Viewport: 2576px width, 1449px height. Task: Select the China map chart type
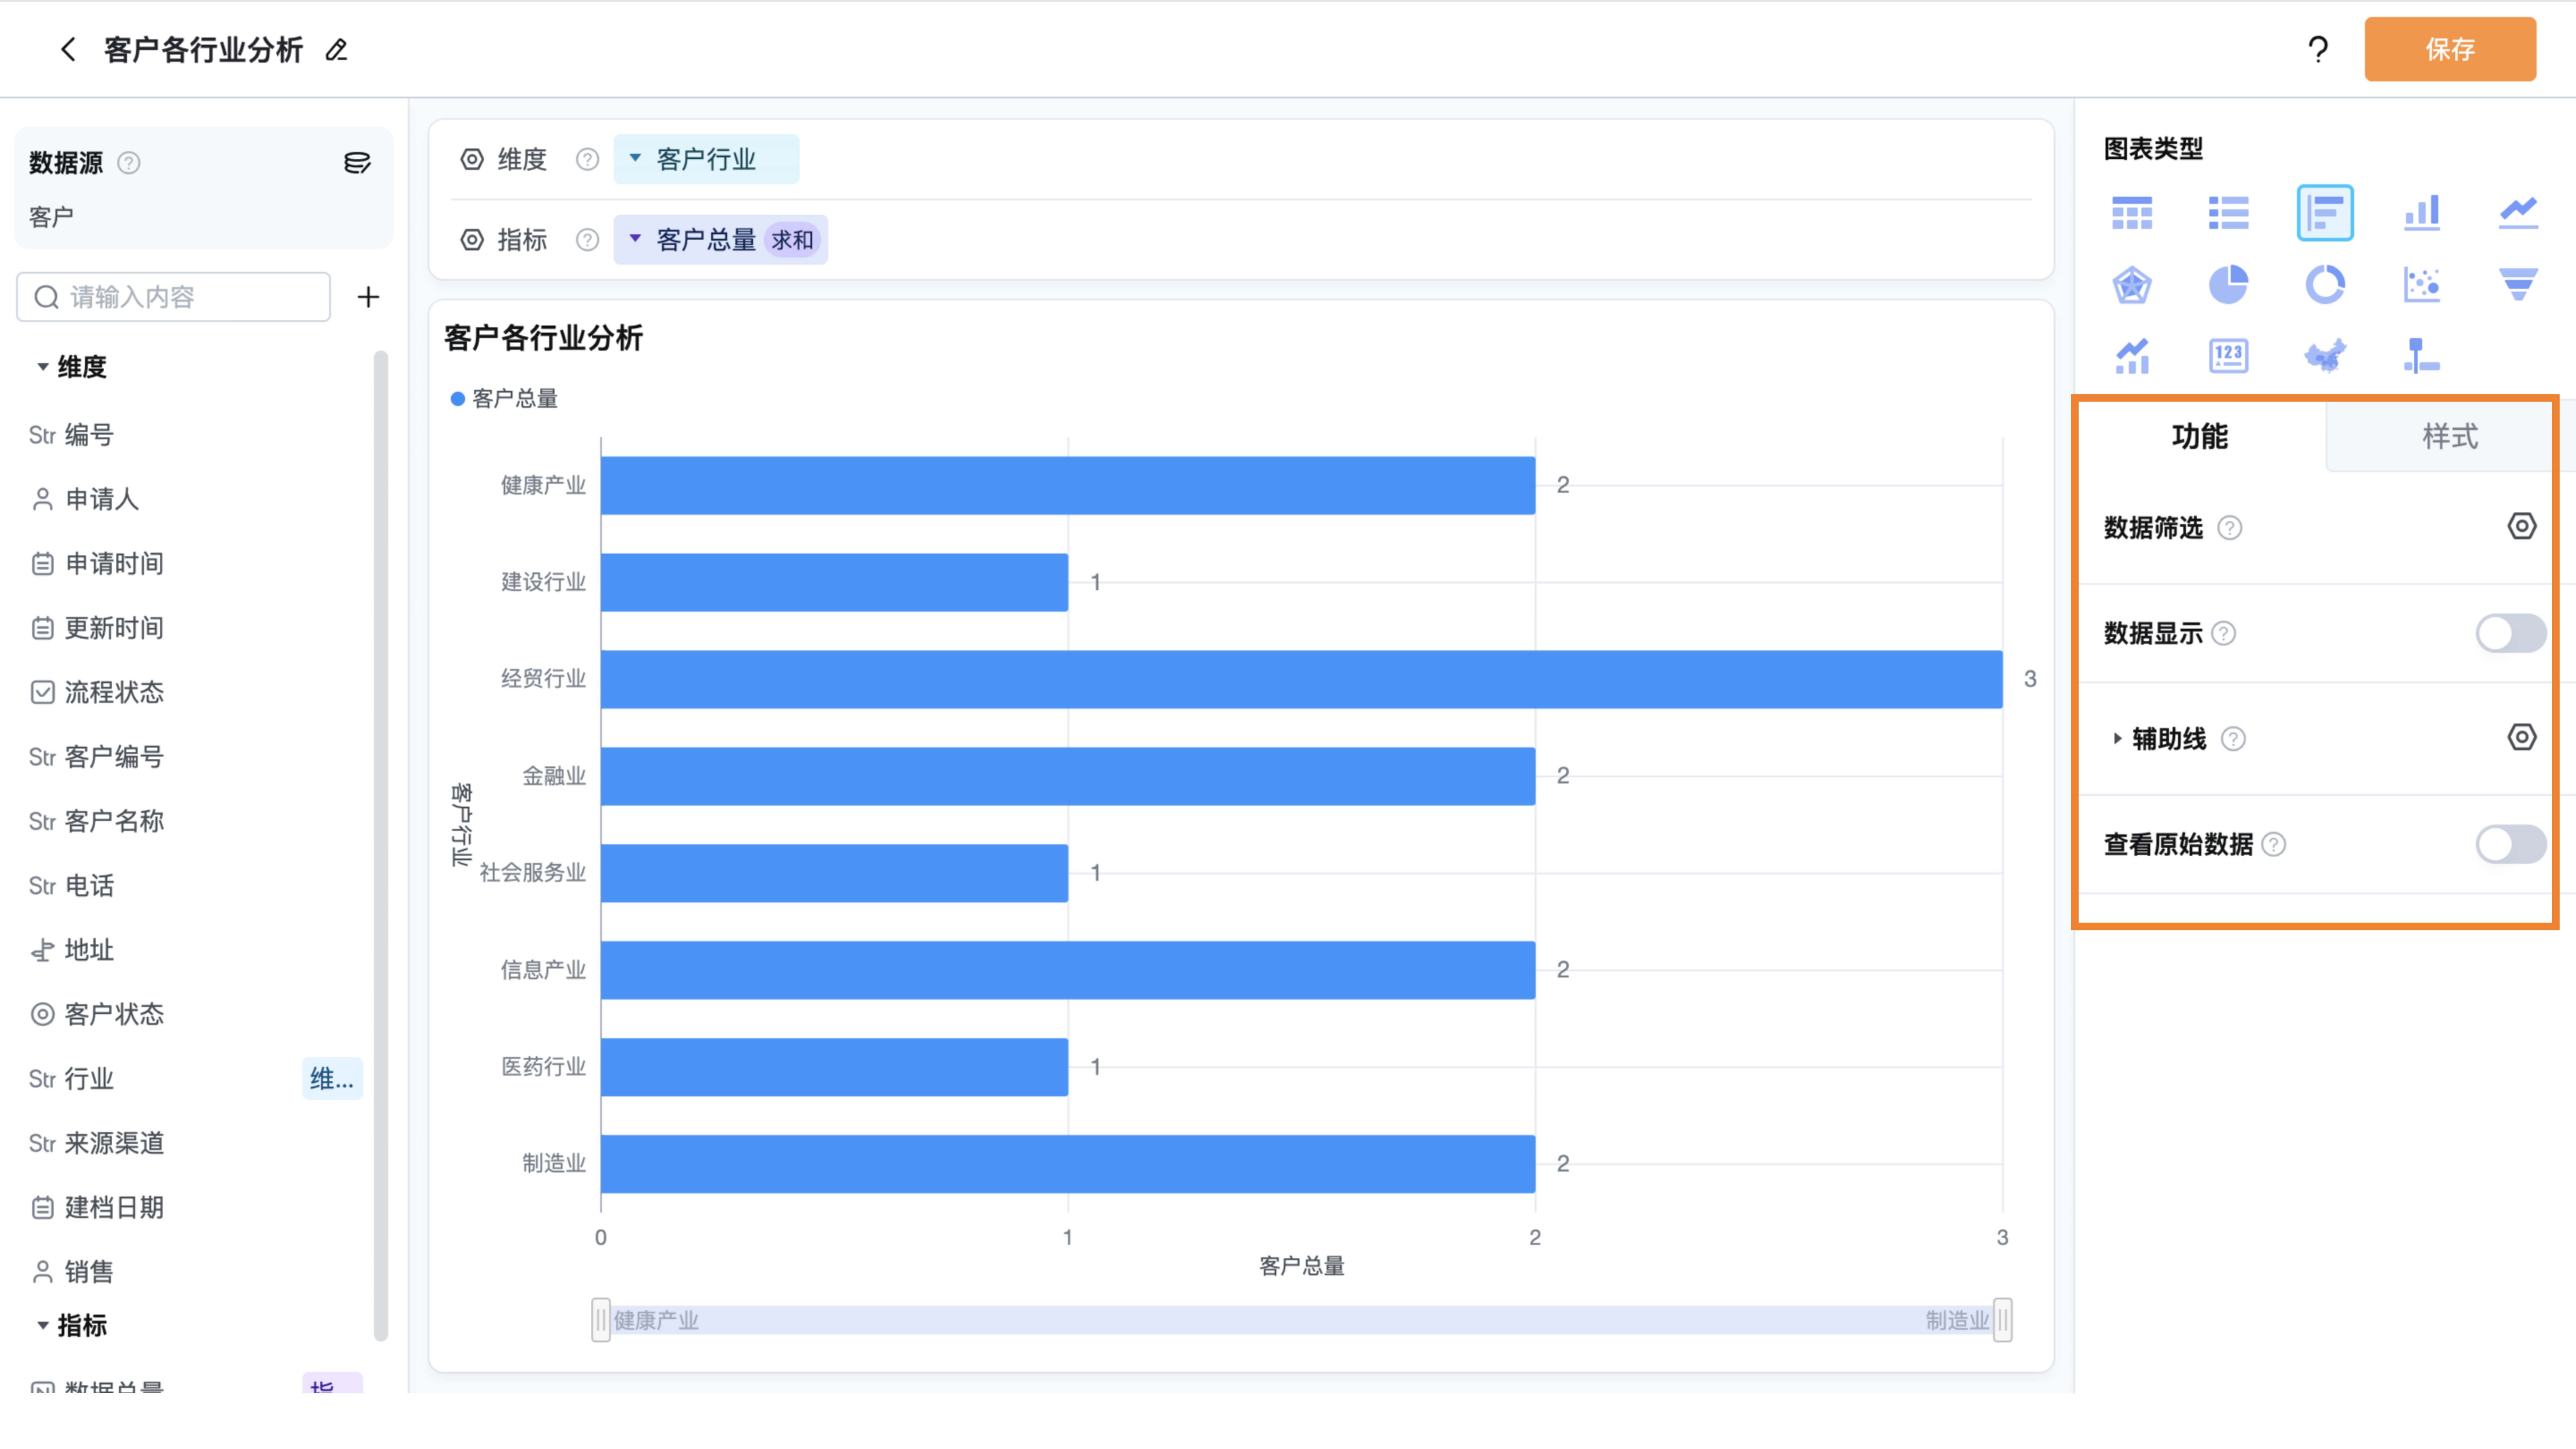tap(2325, 356)
